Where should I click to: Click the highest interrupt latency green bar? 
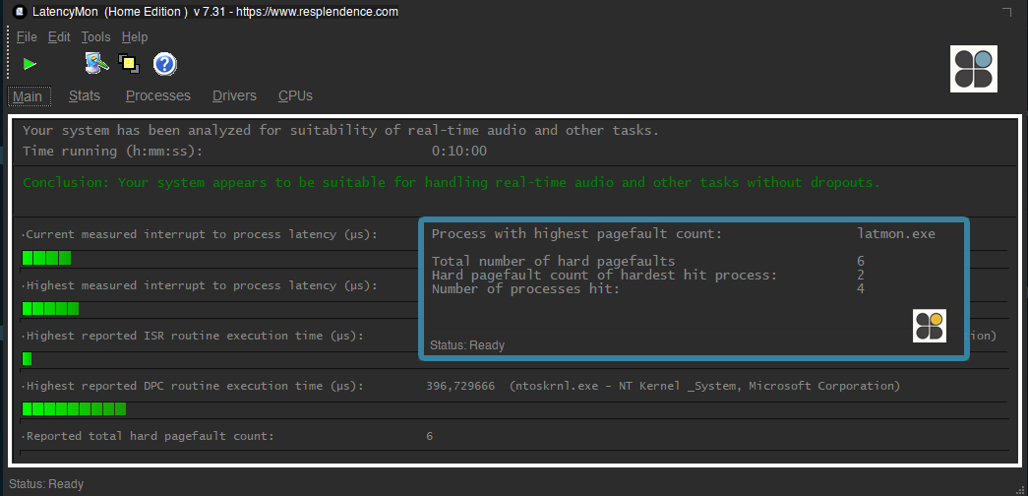click(x=50, y=308)
